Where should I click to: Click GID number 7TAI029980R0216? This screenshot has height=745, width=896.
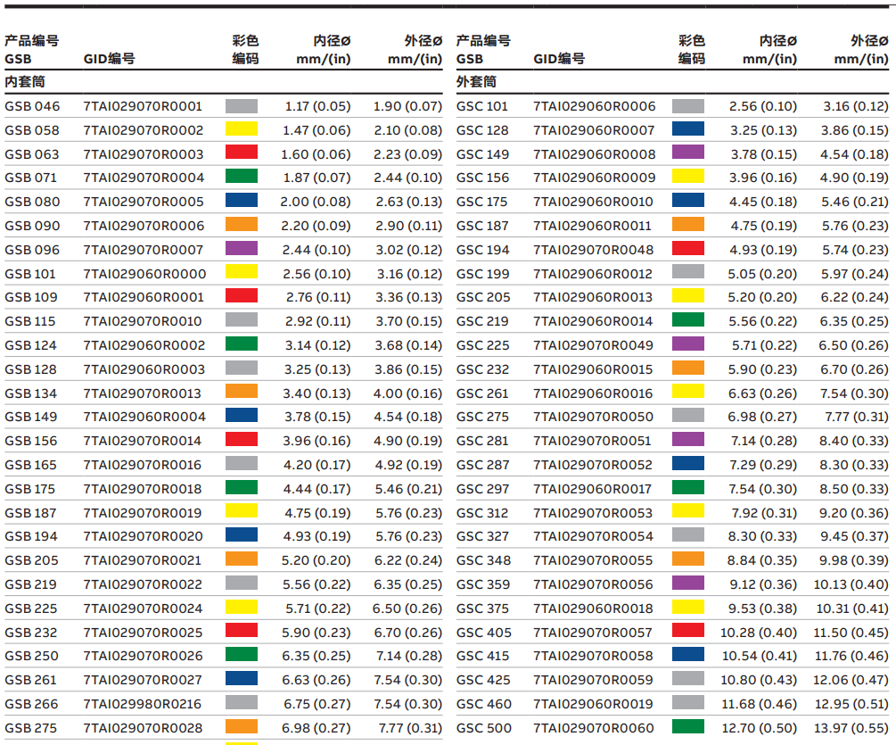coord(144,704)
